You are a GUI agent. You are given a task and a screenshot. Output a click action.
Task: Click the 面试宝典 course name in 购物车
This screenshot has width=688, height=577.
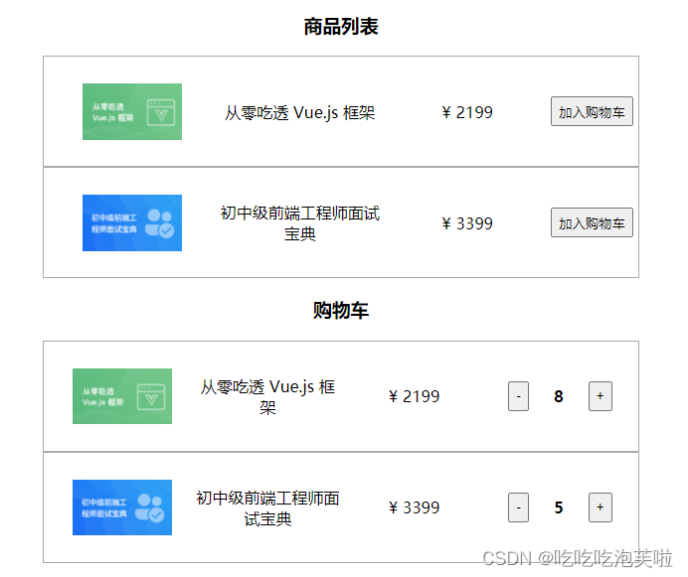point(267,508)
